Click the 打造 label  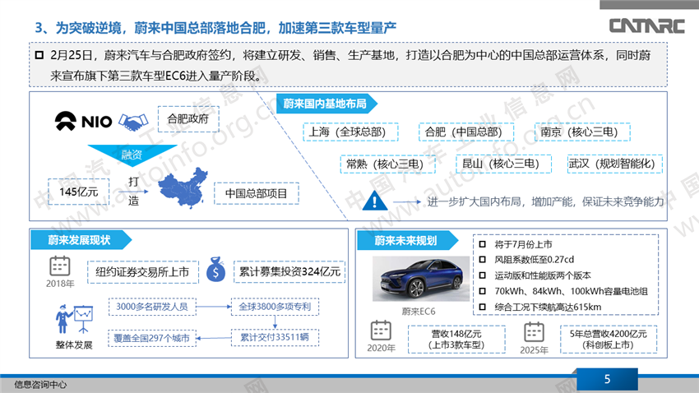click(133, 191)
